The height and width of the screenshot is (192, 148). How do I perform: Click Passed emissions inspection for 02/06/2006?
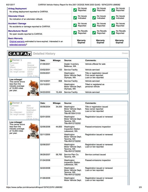click(98, 127)
